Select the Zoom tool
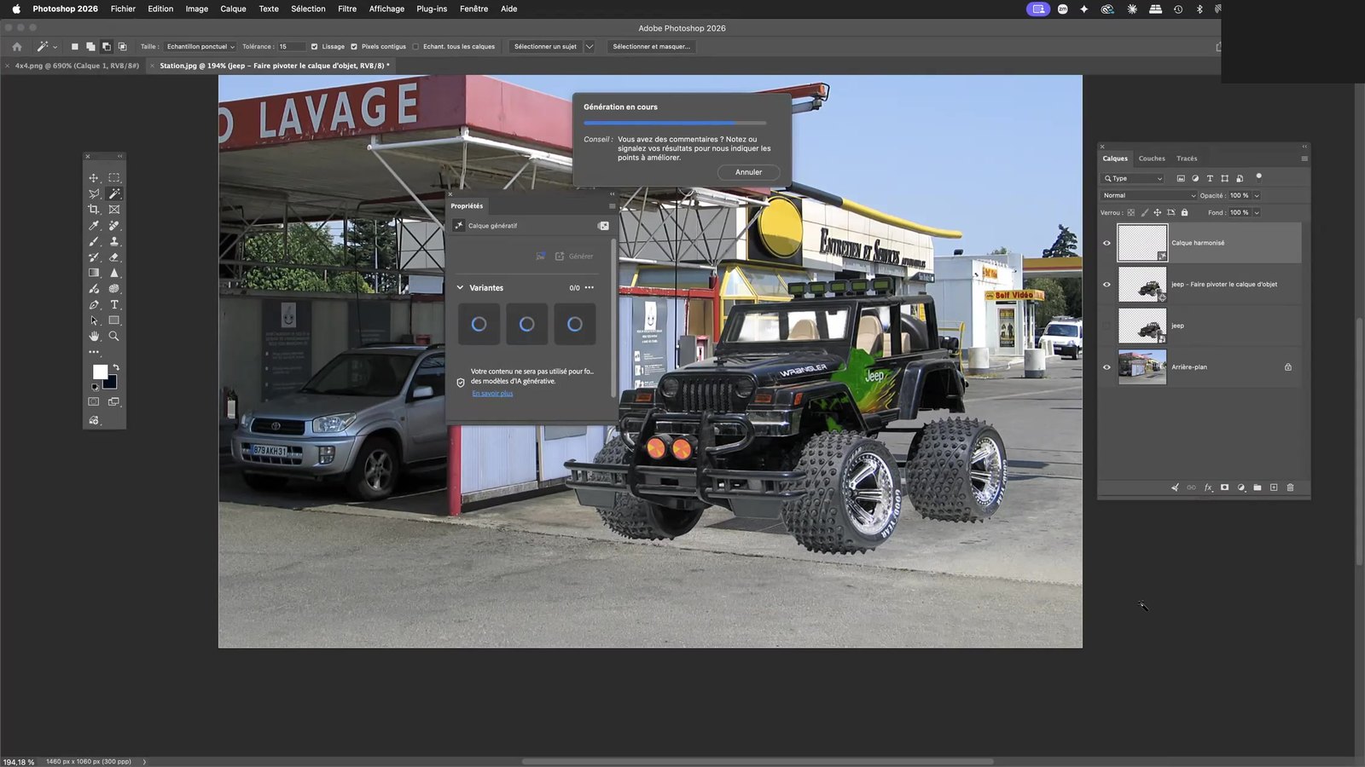Image resolution: width=1365 pixels, height=767 pixels. click(x=114, y=336)
